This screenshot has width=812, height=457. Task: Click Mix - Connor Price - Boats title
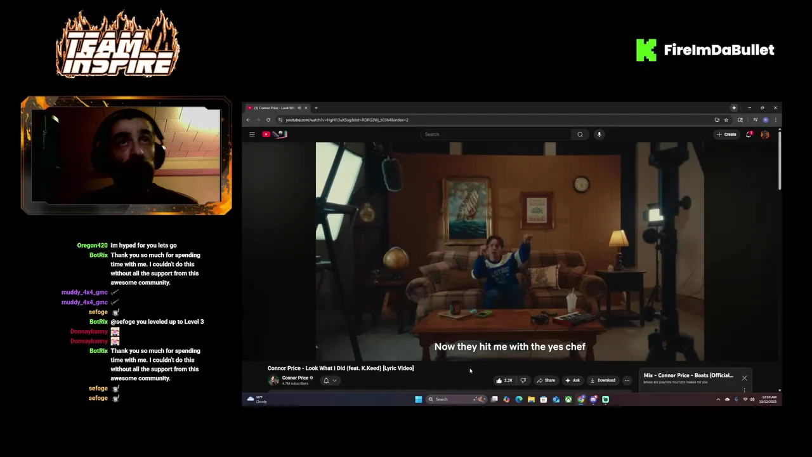688,375
